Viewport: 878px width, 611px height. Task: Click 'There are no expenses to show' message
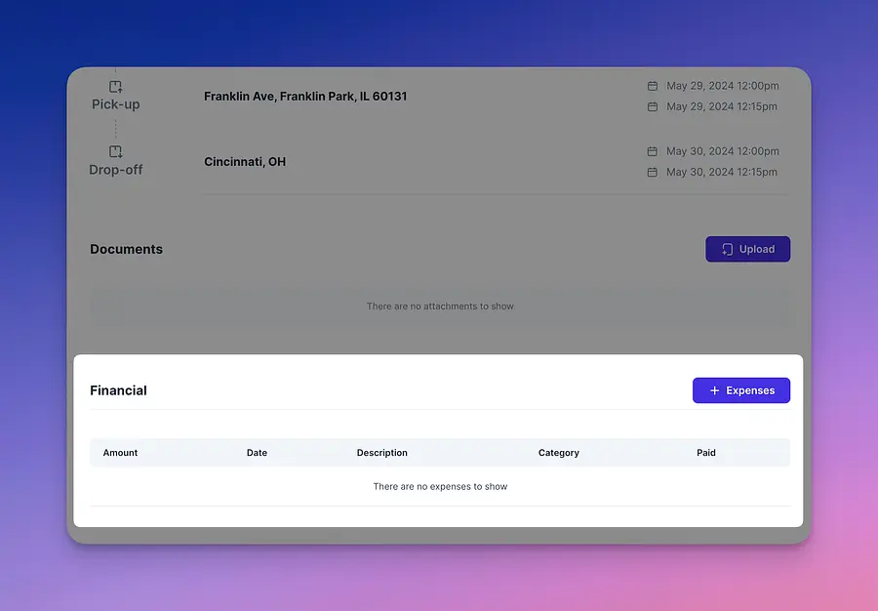(440, 487)
